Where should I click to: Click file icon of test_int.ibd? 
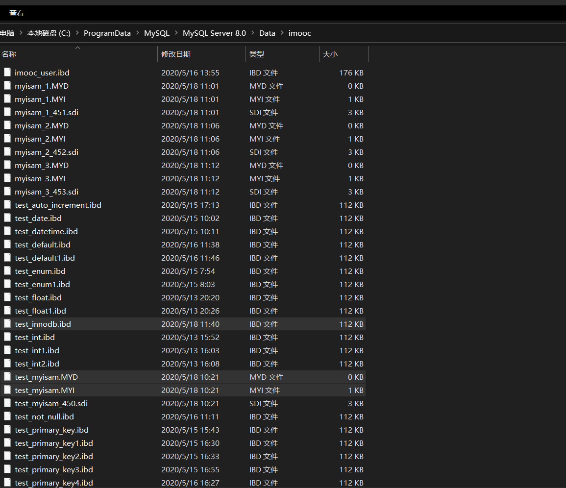[7, 337]
